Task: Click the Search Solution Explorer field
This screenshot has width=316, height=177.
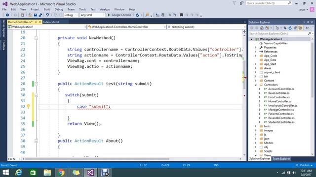Action: tap(280, 34)
